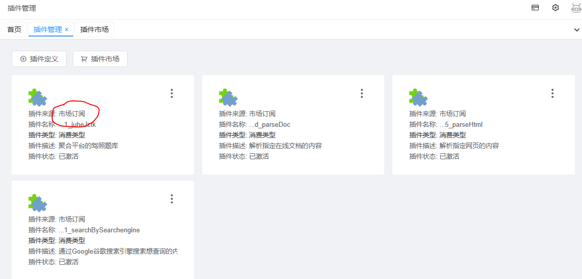Click puzzle icon of searchBySearchengine plugin
The width and height of the screenshot is (582, 279).
click(x=38, y=203)
